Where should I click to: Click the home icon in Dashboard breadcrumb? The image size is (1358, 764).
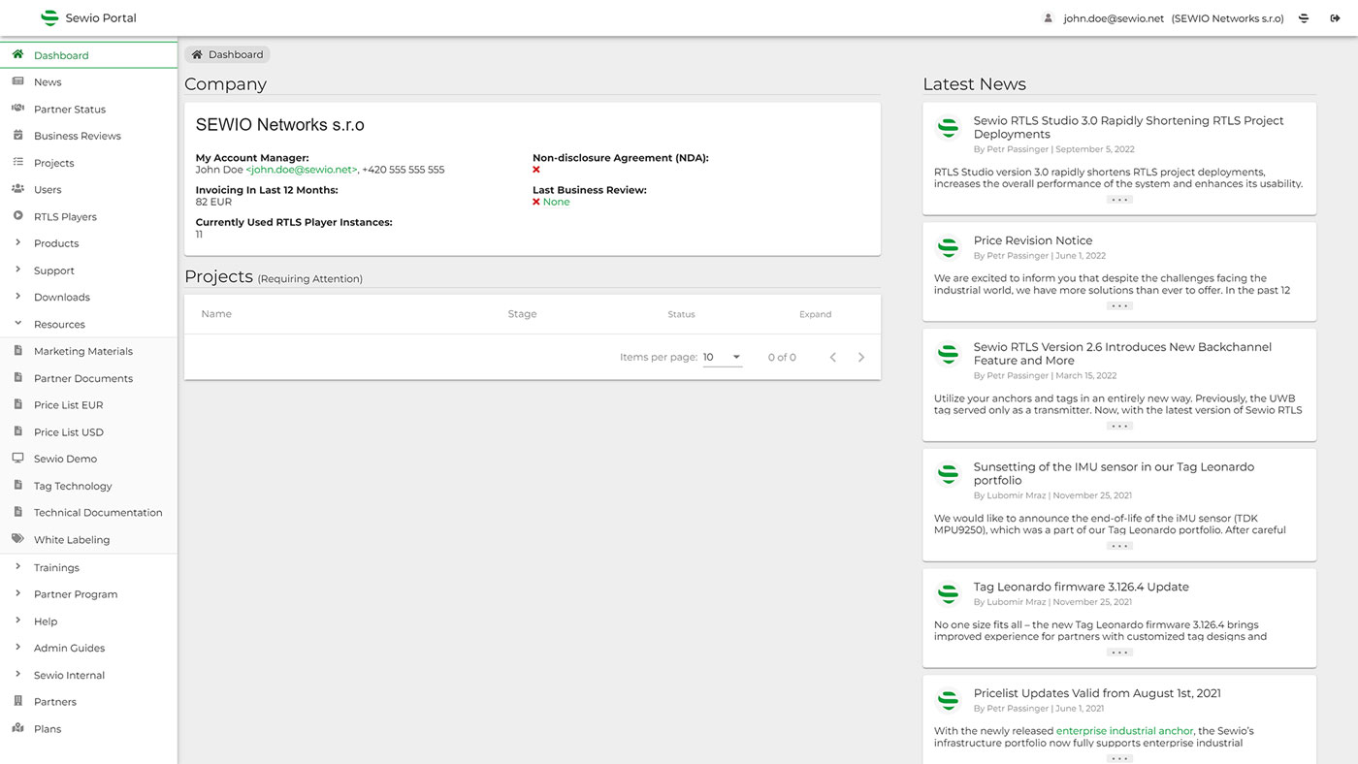[x=197, y=55]
